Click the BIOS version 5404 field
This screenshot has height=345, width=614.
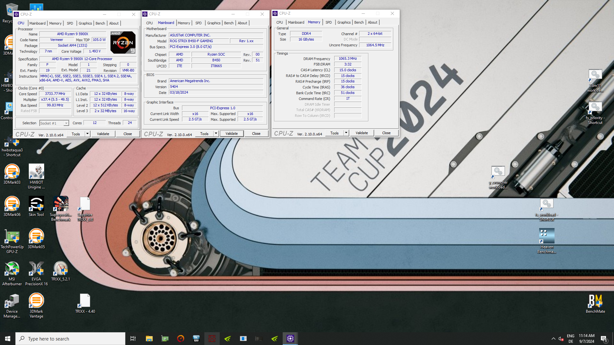click(216, 87)
